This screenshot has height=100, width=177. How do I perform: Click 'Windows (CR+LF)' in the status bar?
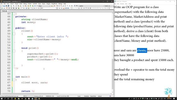[x=39, y=96]
